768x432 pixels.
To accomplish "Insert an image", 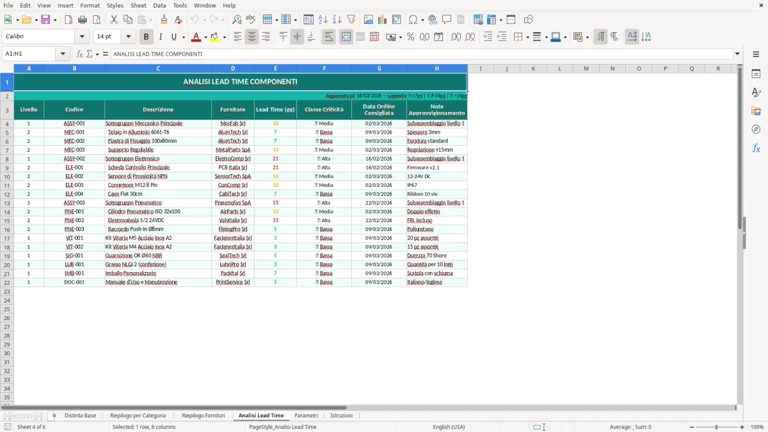I will pyautogui.click(x=369, y=20).
